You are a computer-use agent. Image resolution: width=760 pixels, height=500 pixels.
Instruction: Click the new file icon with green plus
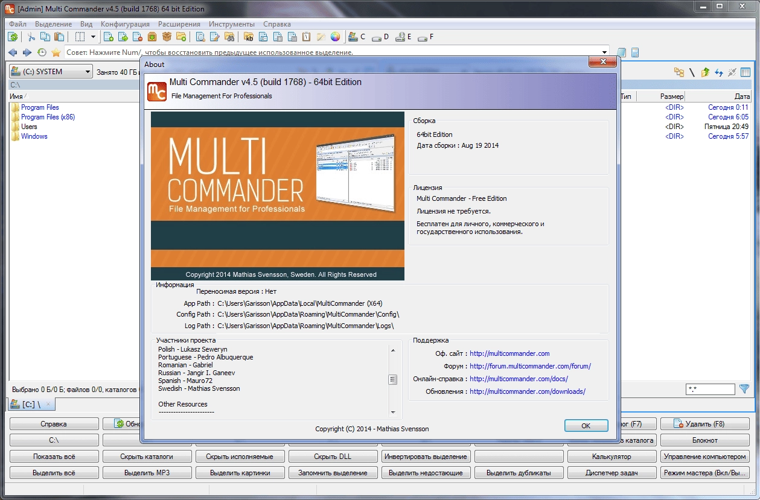pyautogui.click(x=108, y=37)
